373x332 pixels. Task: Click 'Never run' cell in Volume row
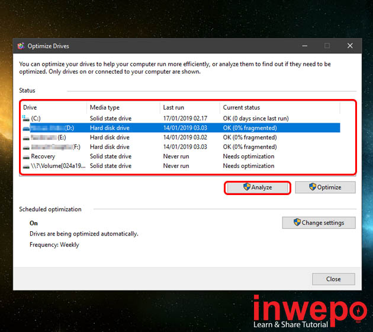[176, 166]
